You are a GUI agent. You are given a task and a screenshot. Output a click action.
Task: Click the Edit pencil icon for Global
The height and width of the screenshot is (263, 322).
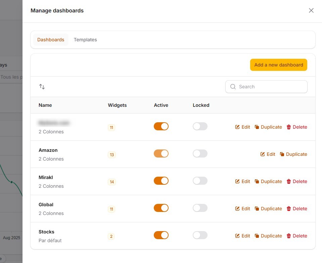tap(237, 209)
